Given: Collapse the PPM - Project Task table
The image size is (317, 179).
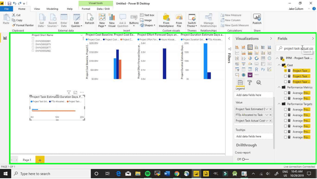Looking at the screenshot, I should (277, 58).
